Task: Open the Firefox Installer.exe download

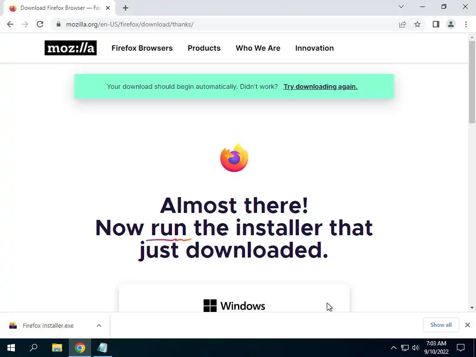Action: 48,325
